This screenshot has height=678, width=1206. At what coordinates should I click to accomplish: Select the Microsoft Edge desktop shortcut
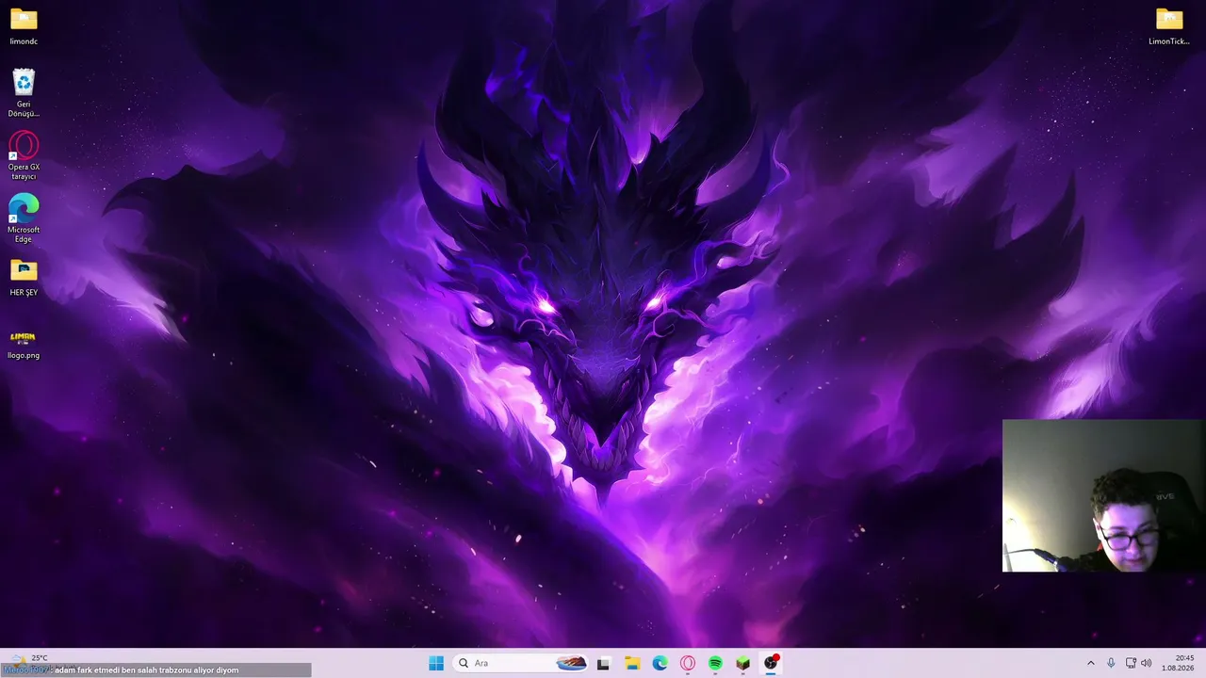[x=24, y=218]
